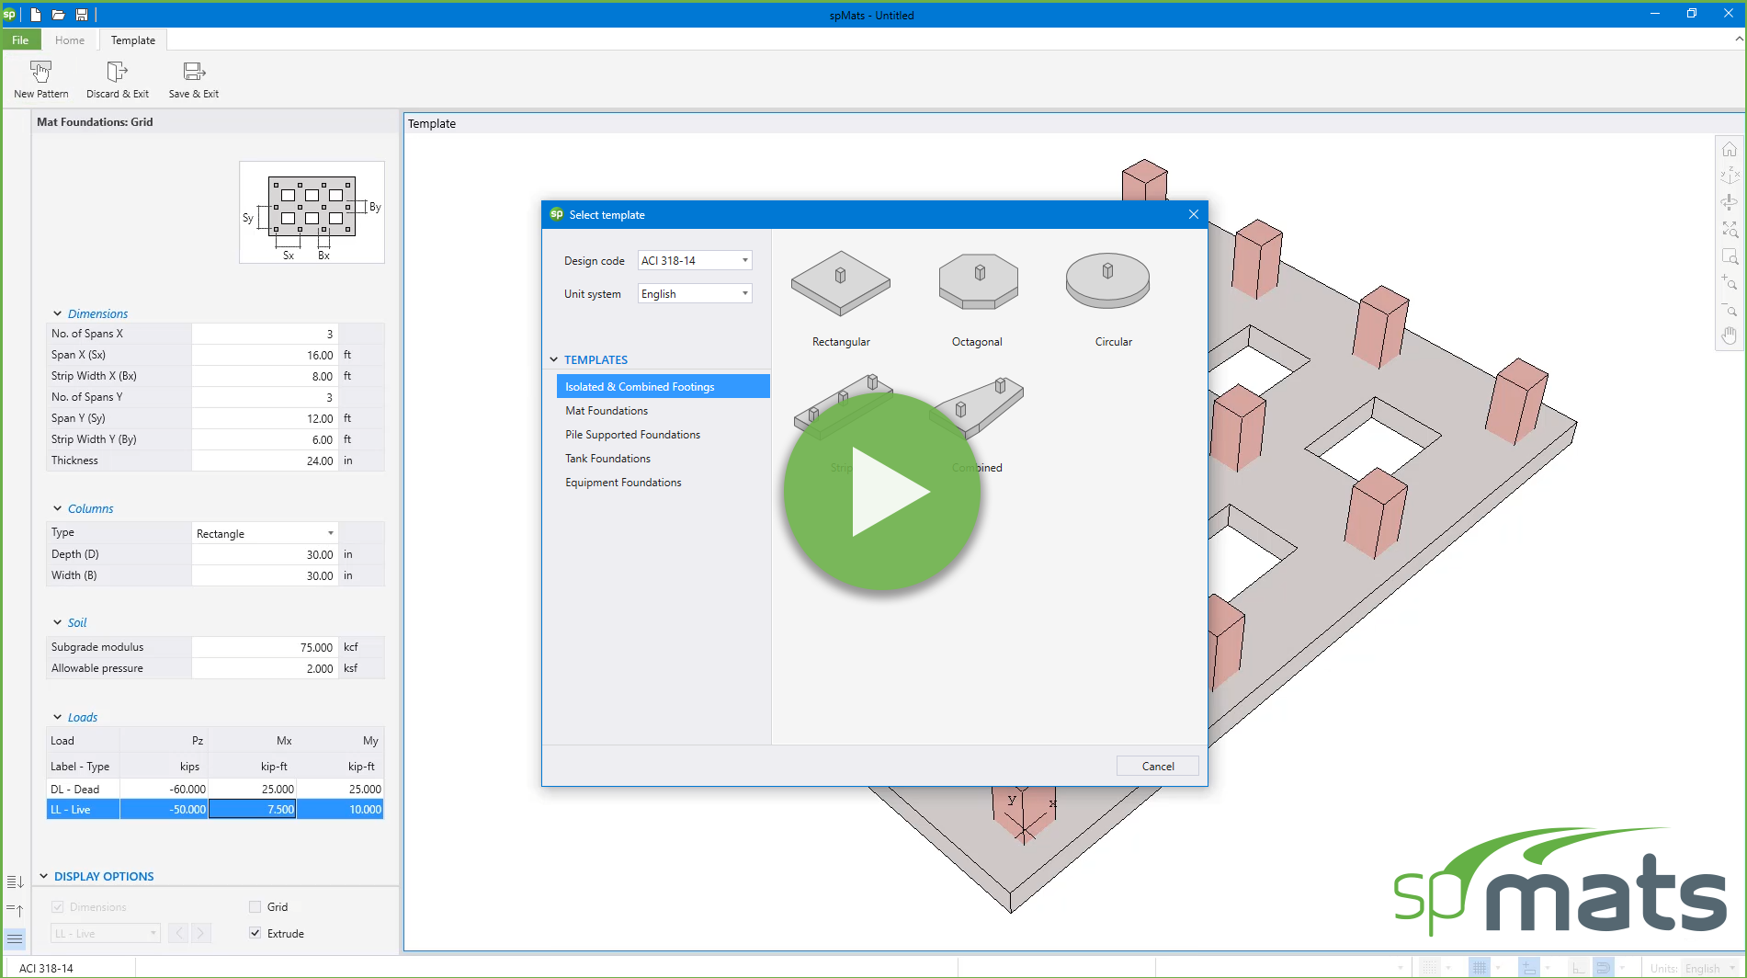Viewport: 1747px width, 978px height.
Task: Click the home view icon in viewport toolbar
Action: pos(1729,149)
